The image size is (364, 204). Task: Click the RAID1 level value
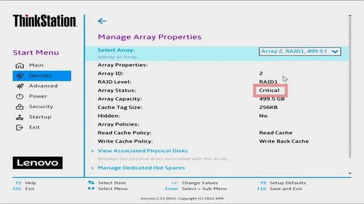(268, 82)
